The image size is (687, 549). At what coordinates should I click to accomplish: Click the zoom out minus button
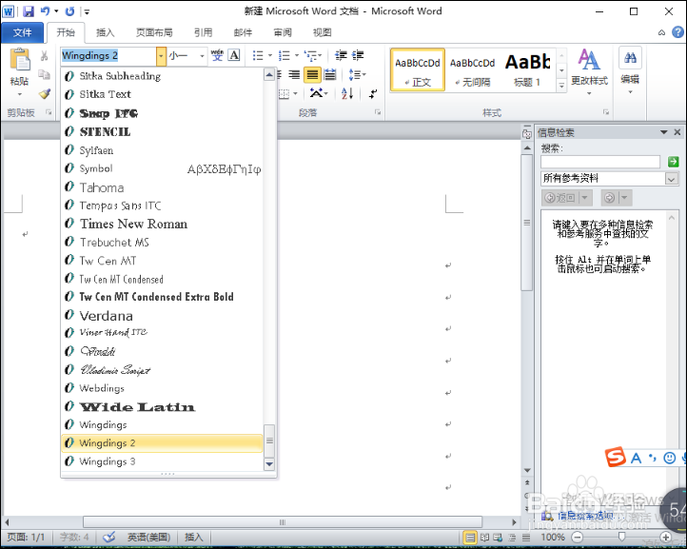tap(578, 538)
